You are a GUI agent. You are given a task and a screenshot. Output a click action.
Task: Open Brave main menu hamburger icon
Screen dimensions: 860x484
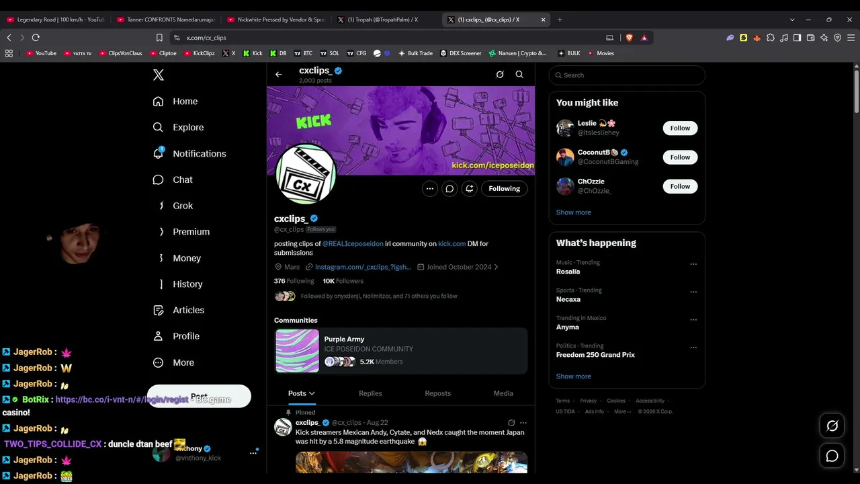851,38
